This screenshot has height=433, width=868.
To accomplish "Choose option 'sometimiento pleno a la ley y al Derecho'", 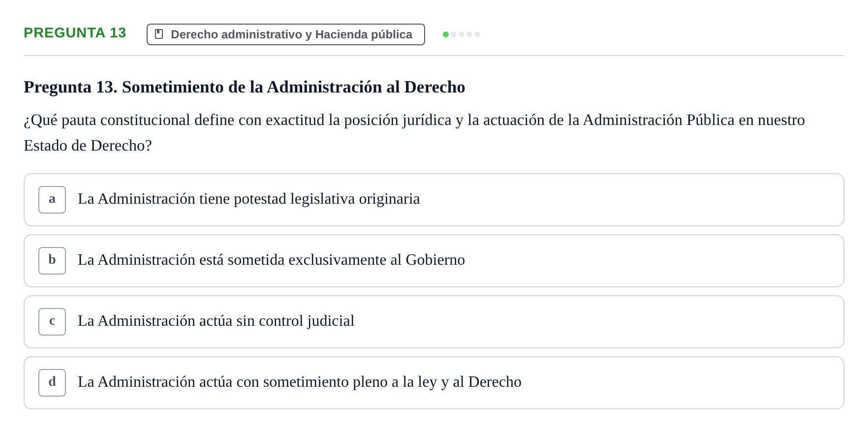I will 434,383.
